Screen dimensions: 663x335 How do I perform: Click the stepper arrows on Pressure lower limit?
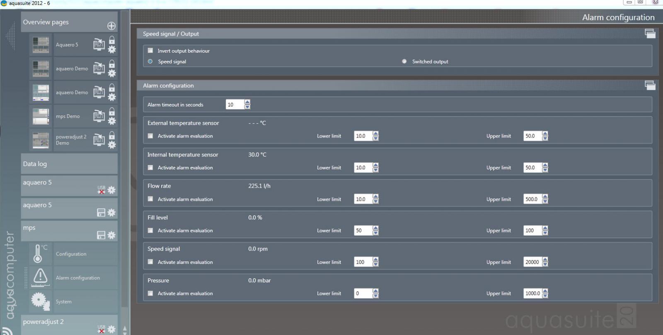[x=375, y=293]
